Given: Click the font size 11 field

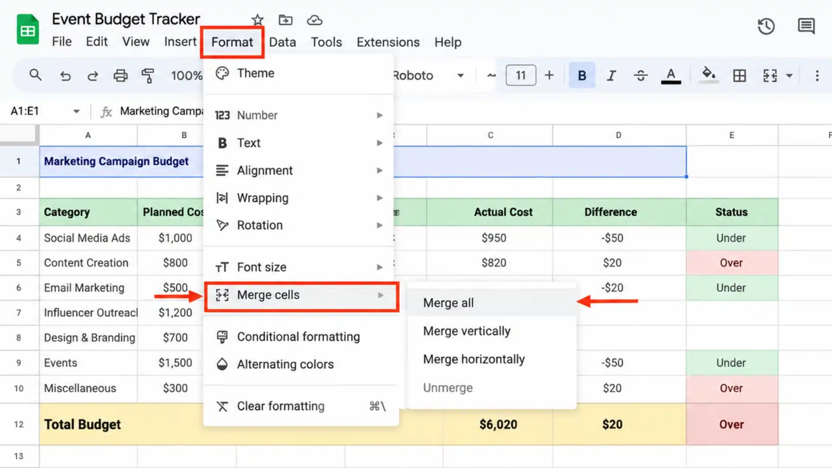Looking at the screenshot, I should click(x=521, y=75).
